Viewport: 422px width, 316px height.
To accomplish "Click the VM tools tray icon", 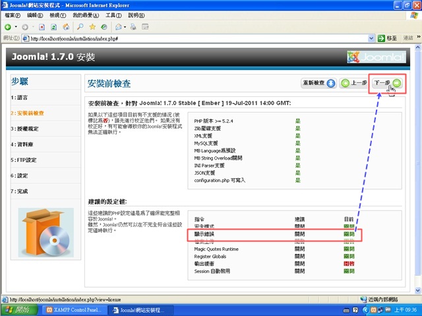I will (x=388, y=309).
